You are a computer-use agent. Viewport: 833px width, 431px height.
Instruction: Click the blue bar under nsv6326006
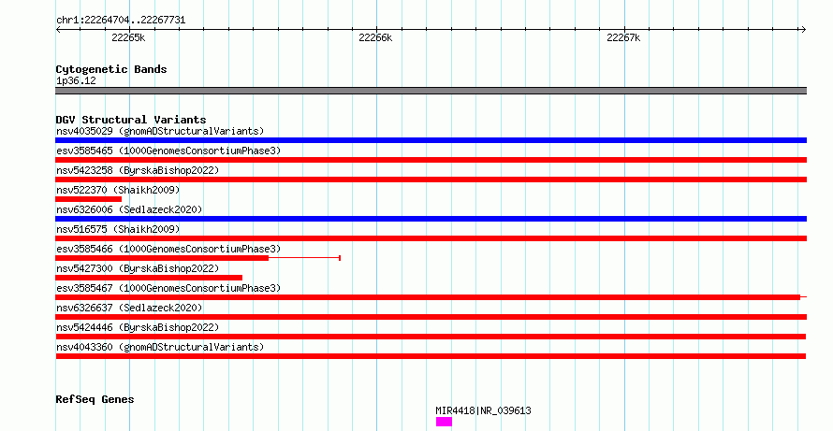[431, 219]
